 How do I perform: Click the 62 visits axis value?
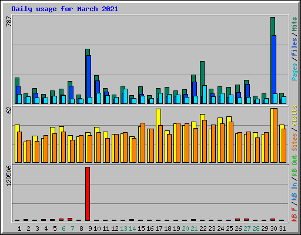pos(9,110)
